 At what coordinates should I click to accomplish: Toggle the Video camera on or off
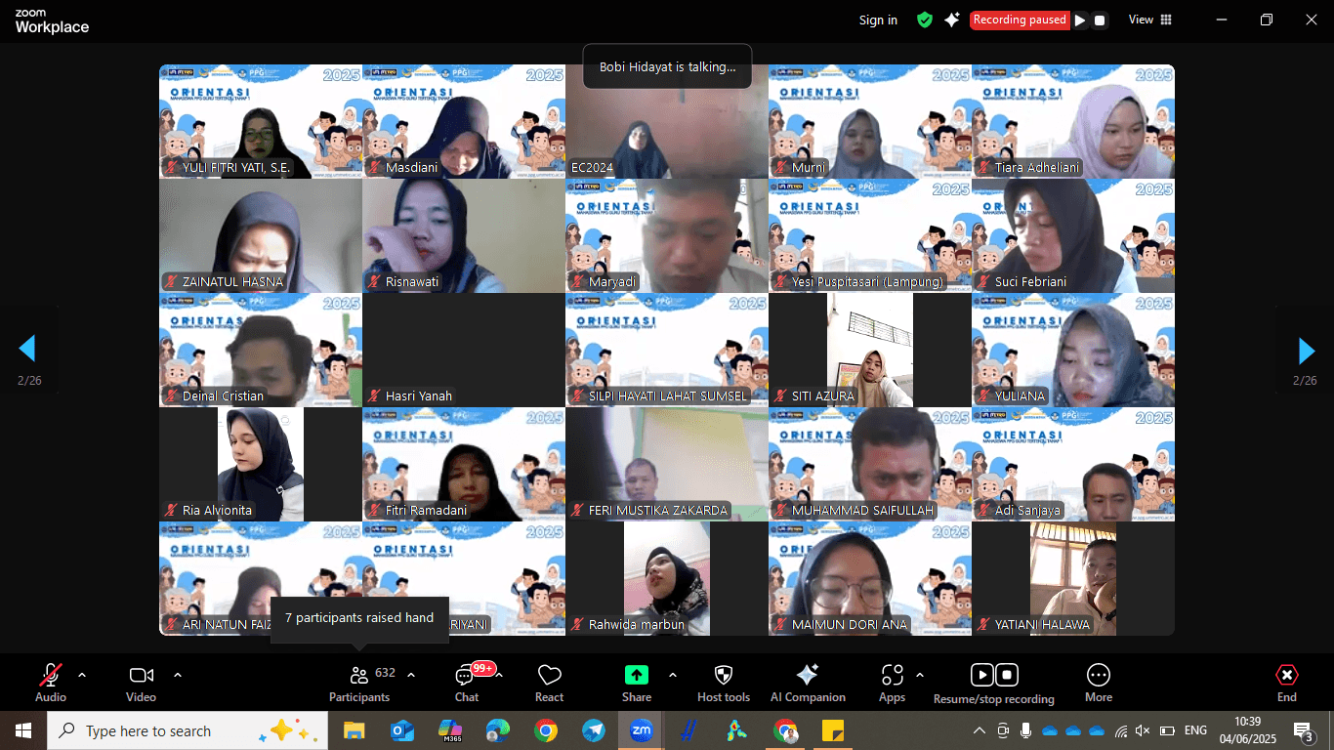141,676
